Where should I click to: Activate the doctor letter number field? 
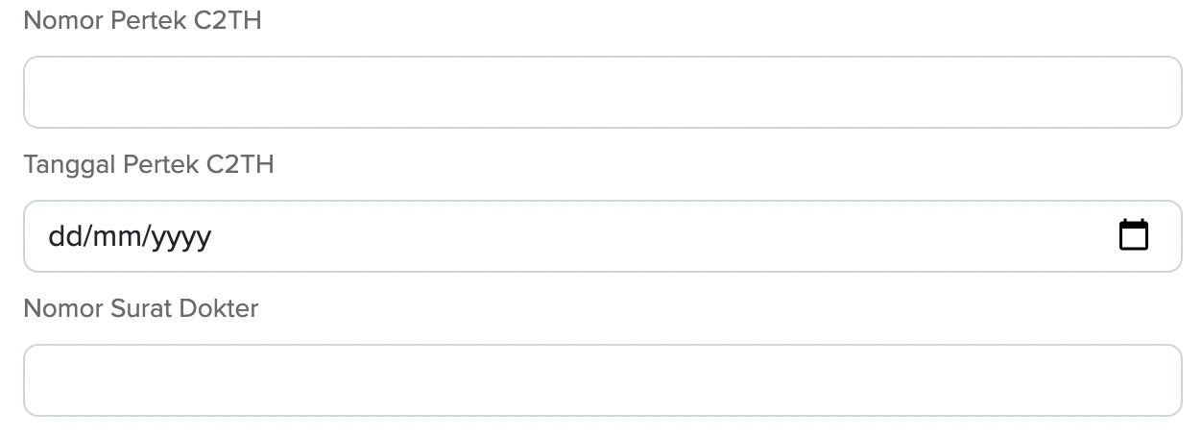[602, 380]
